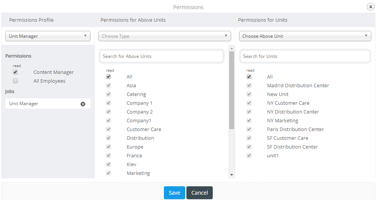Screen dimensions: 377x200
Task: Click the Search for Above Units field
Action: tap(161, 56)
